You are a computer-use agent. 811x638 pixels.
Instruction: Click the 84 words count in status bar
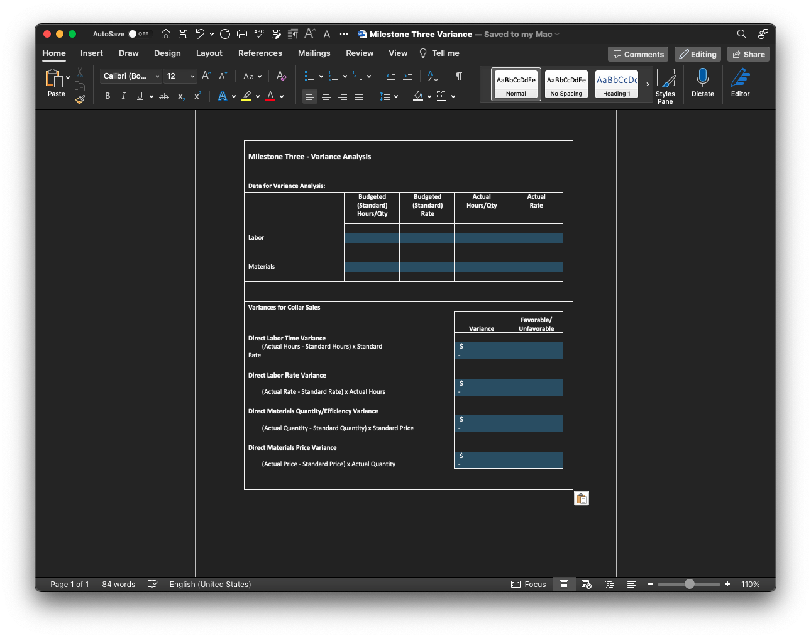[x=119, y=585]
